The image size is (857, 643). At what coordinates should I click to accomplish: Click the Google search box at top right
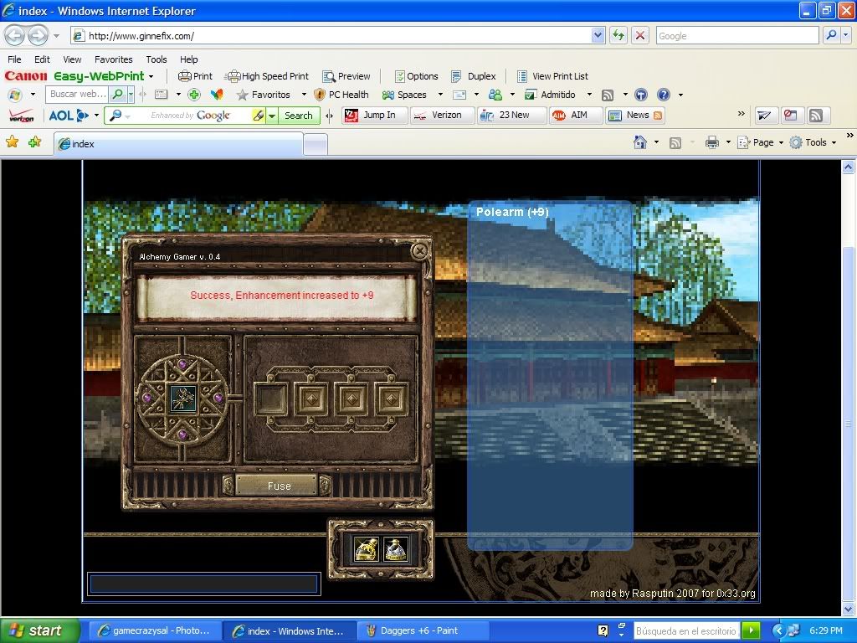pos(736,35)
